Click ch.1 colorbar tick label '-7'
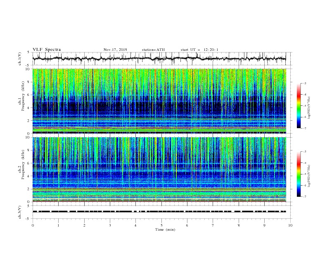Image resolution: width=327 pixels, height=253 pixels. (x=304, y=128)
